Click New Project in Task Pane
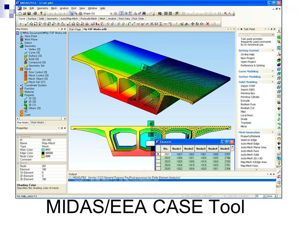Viewport: 305px width, 229px height. [x=247, y=58]
